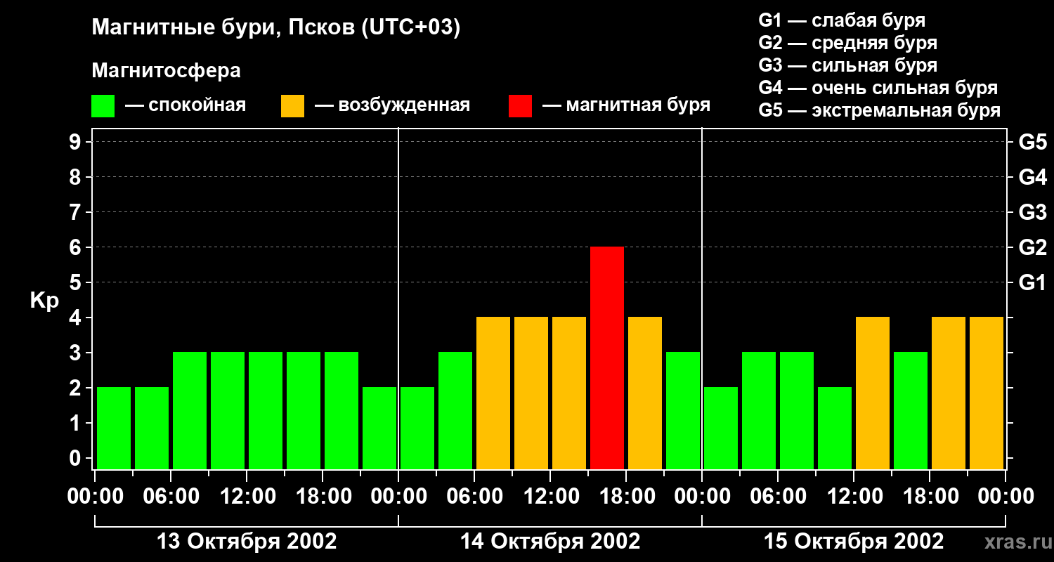Click the 'G5' label on the right scale
The height and width of the screenshot is (562, 1054).
(x=1033, y=142)
